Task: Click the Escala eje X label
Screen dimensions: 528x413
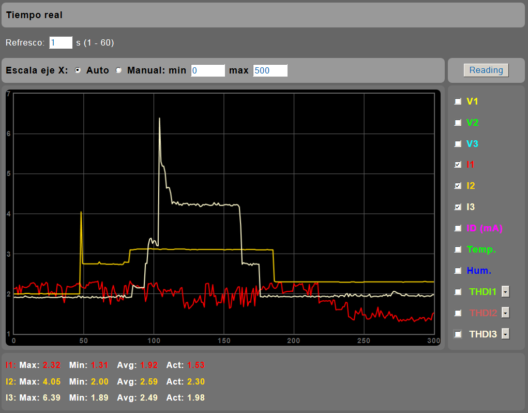Action: [37, 70]
